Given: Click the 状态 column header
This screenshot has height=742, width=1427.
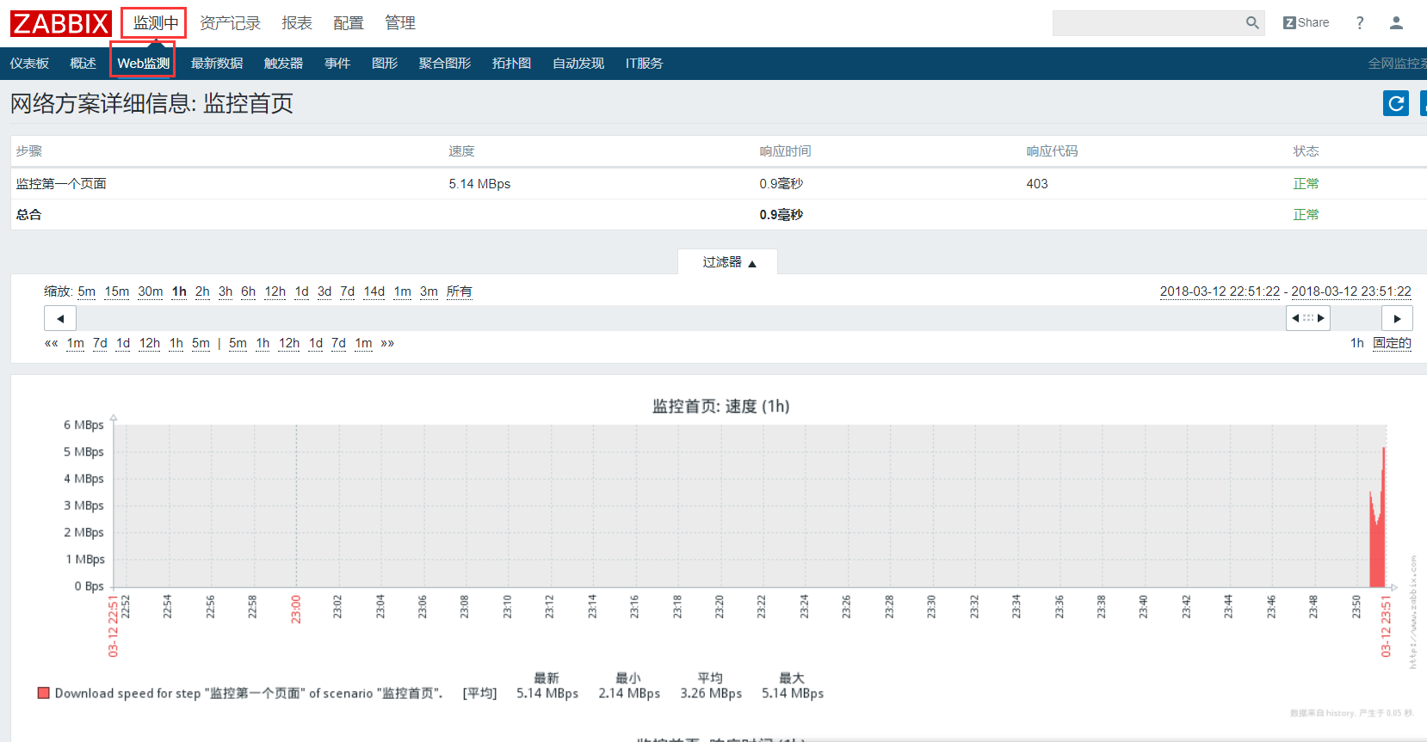Looking at the screenshot, I should [x=1306, y=151].
